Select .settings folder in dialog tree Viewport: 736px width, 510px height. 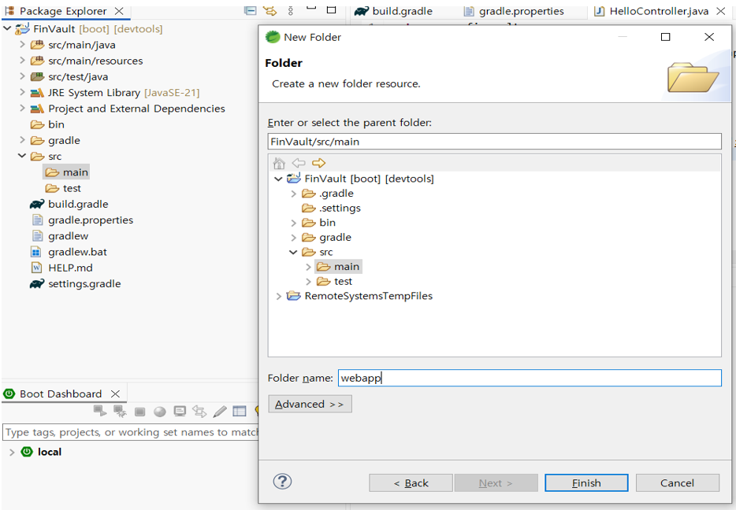click(x=332, y=208)
